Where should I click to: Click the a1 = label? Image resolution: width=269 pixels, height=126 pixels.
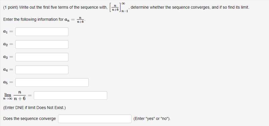[8, 32]
